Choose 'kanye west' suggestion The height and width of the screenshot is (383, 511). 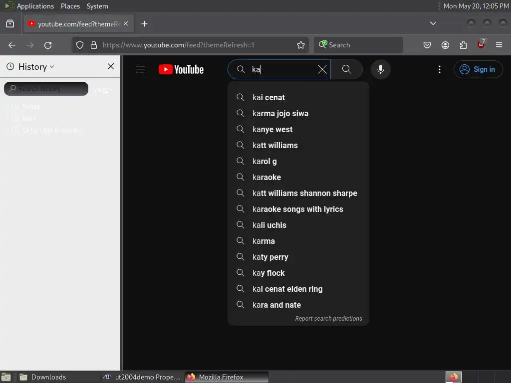point(298,129)
